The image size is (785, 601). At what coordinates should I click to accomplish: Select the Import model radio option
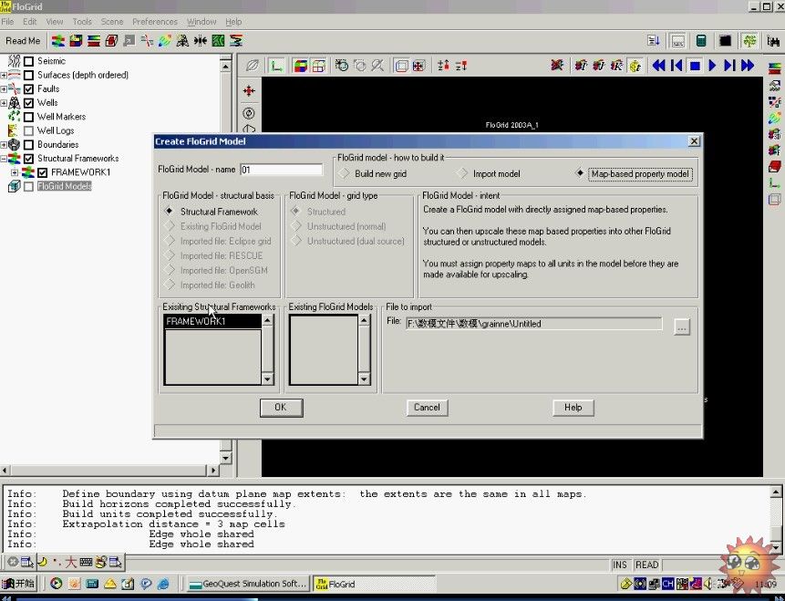coord(462,173)
